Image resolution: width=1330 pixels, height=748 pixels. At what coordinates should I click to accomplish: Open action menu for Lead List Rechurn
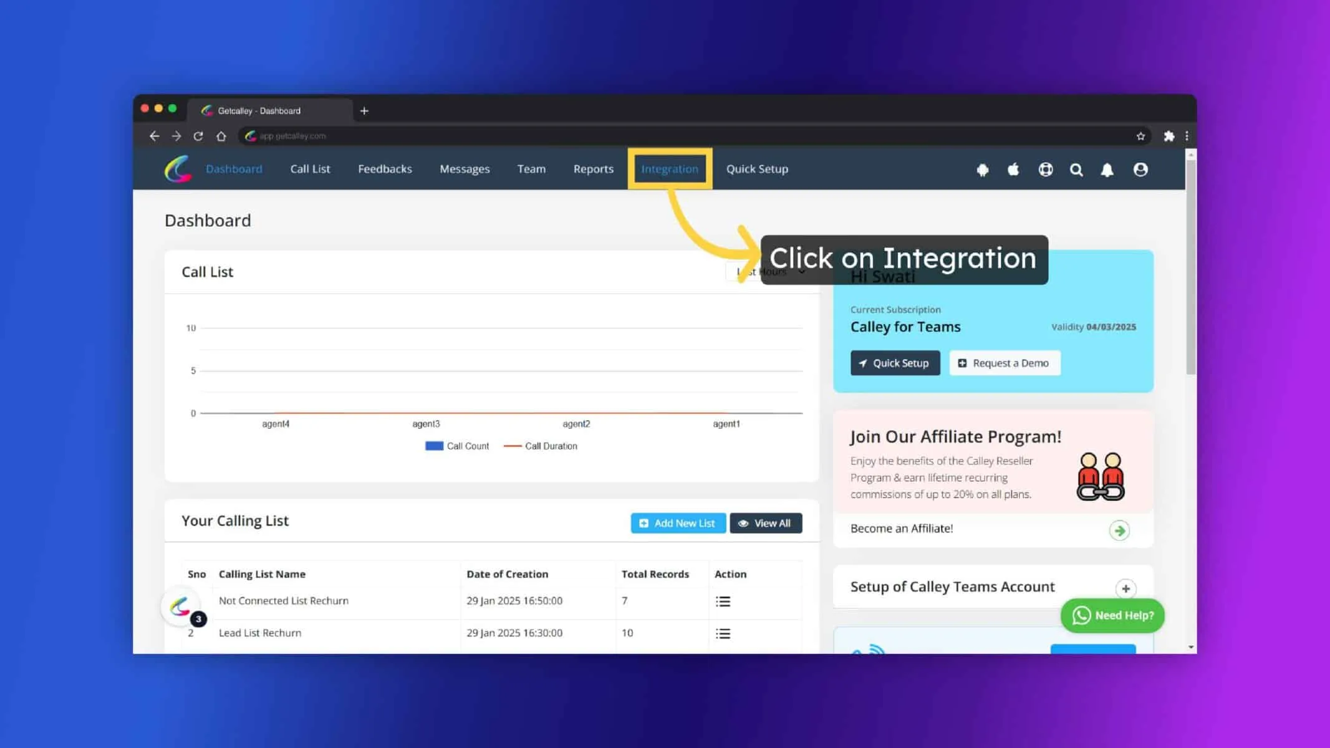(x=723, y=634)
